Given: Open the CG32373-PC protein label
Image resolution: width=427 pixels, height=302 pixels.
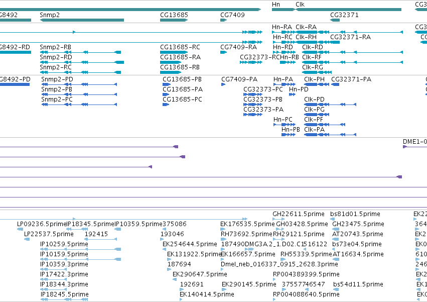Looking at the screenshot, I should pyautogui.click(x=263, y=89).
